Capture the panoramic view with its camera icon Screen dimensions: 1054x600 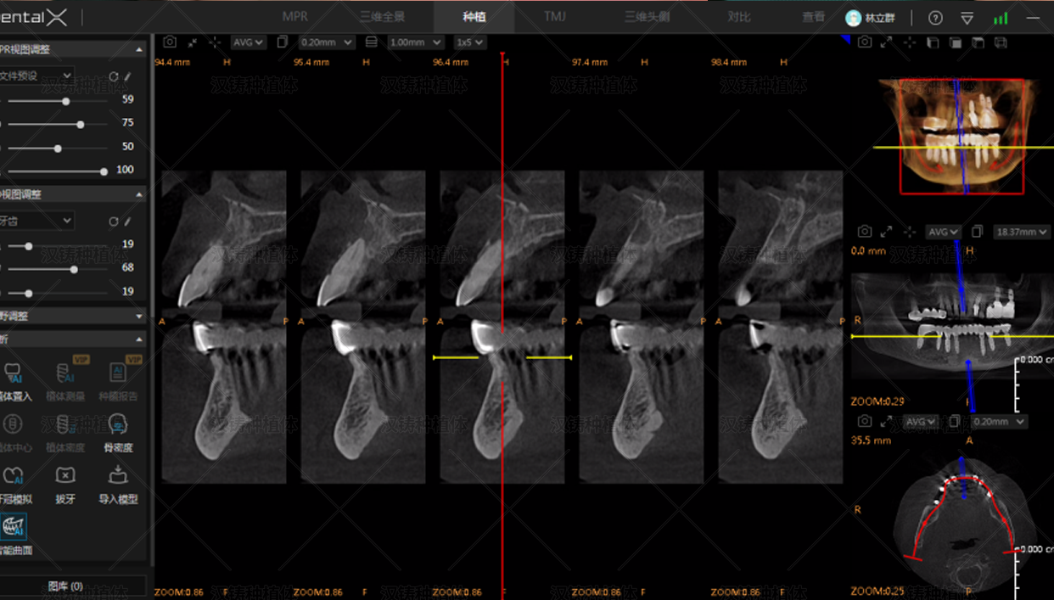864,231
